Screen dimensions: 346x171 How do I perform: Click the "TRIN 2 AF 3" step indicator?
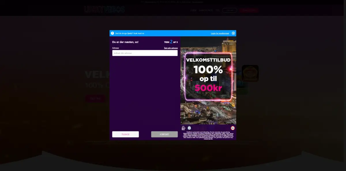point(171,42)
